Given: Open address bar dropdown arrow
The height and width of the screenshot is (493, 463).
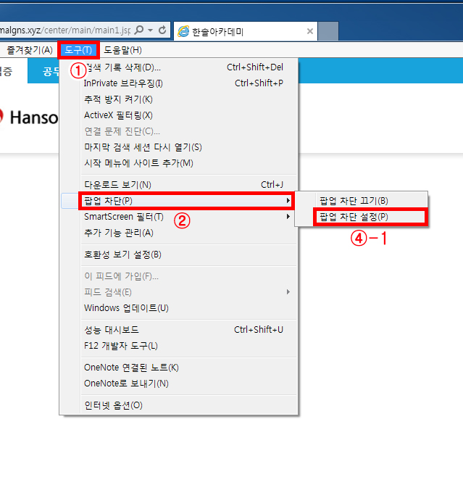Looking at the screenshot, I should [x=150, y=30].
